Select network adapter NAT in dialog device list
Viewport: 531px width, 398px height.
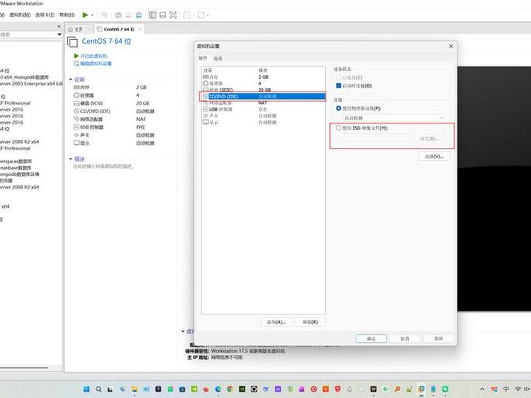[x=264, y=103]
